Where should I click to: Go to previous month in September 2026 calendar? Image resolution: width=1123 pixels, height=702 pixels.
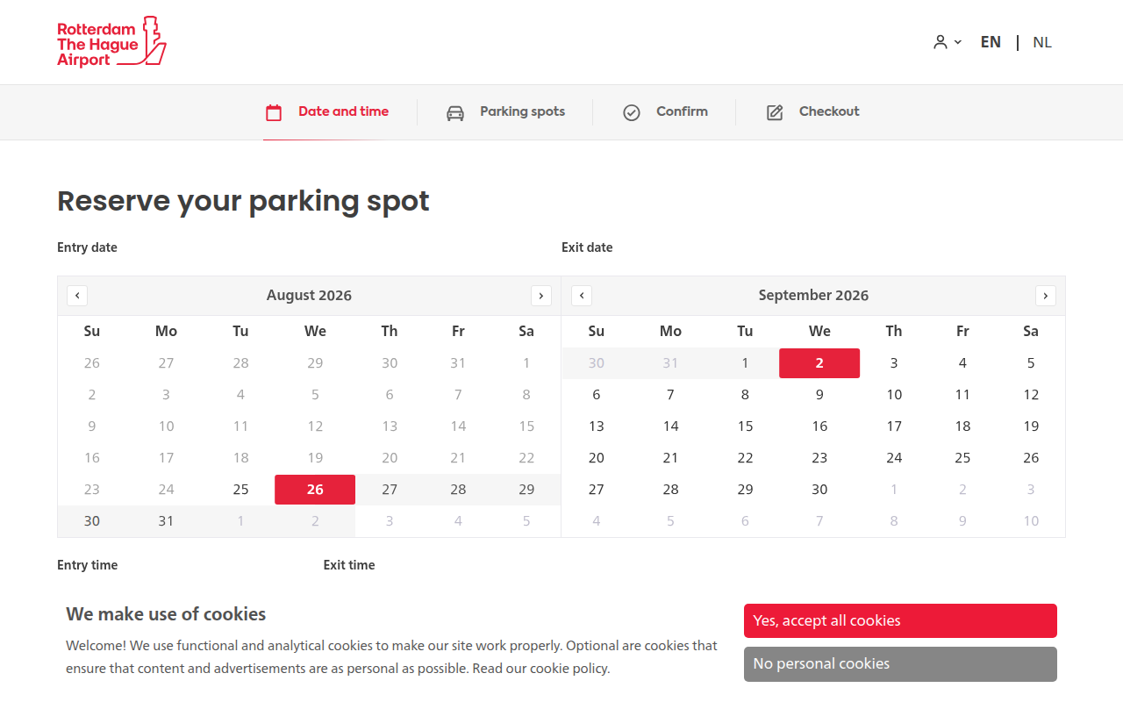click(x=582, y=296)
